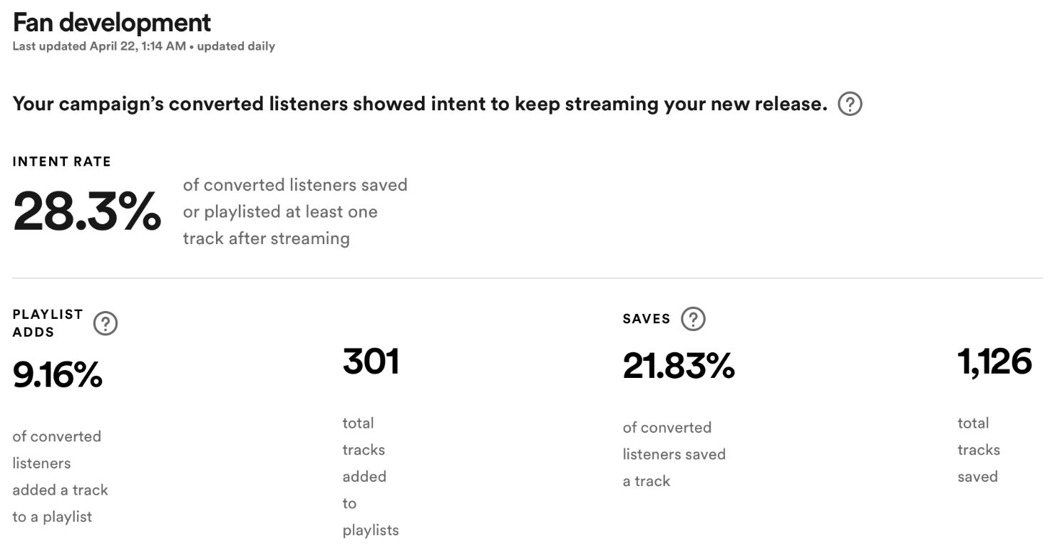
Task: Click the question mark next to Saves percentage
Action: pyautogui.click(x=692, y=319)
